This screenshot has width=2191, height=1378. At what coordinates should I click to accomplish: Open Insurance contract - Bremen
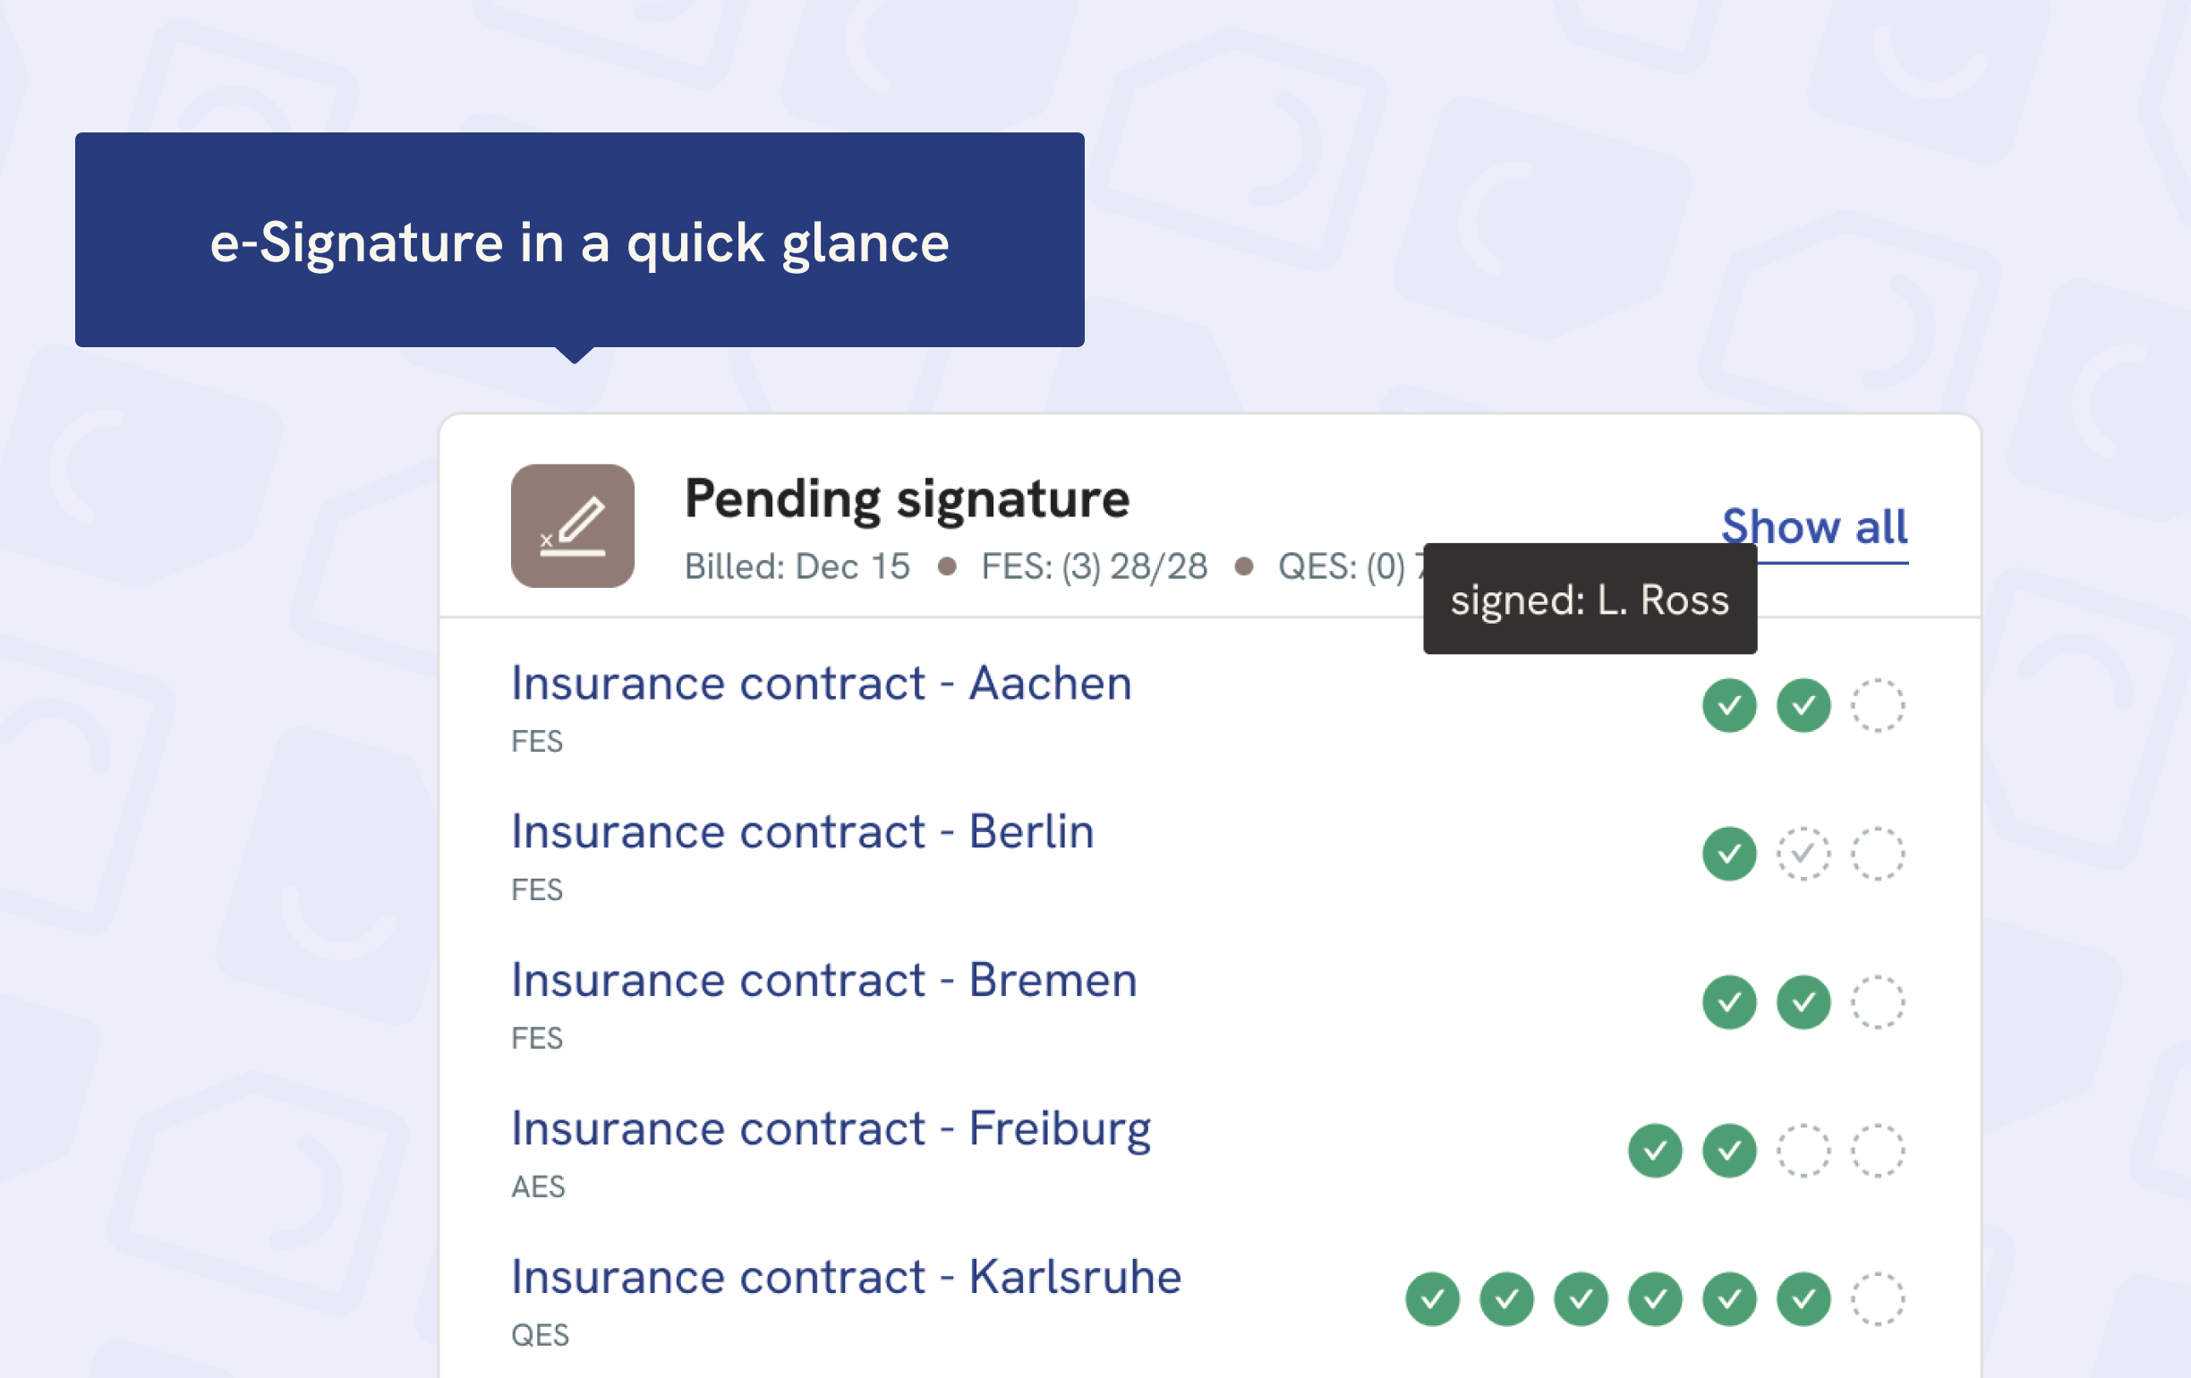click(x=823, y=981)
